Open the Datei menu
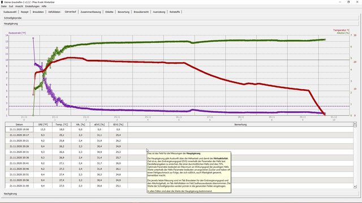Image resolution: width=362 pixels, height=203 pixels. tap(4, 6)
